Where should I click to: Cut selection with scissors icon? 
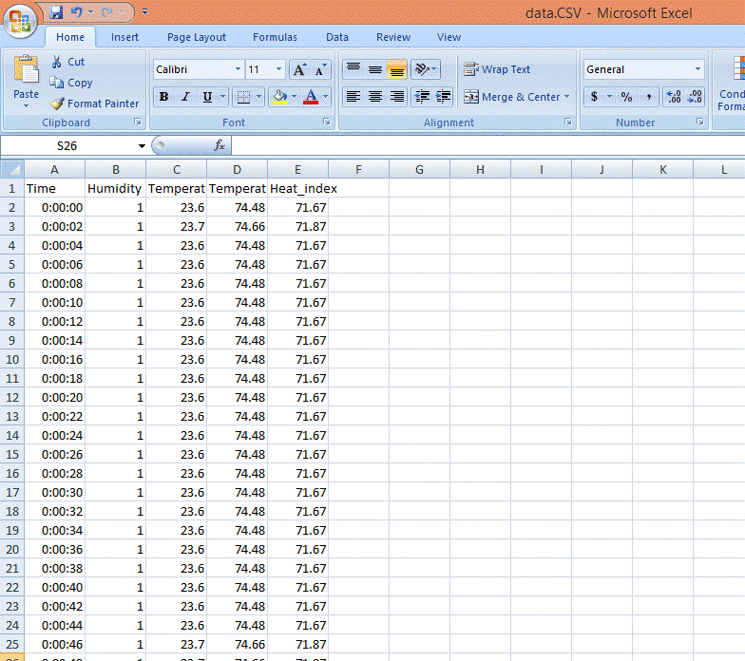coord(57,62)
